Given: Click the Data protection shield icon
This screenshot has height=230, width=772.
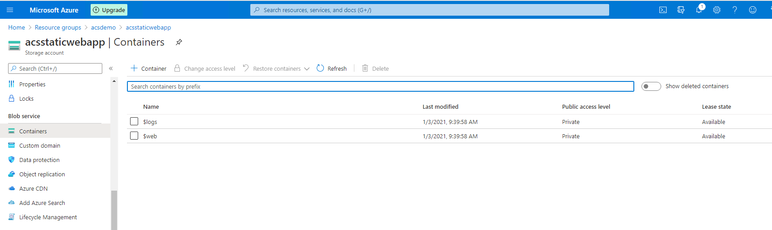Looking at the screenshot, I should (x=12, y=160).
